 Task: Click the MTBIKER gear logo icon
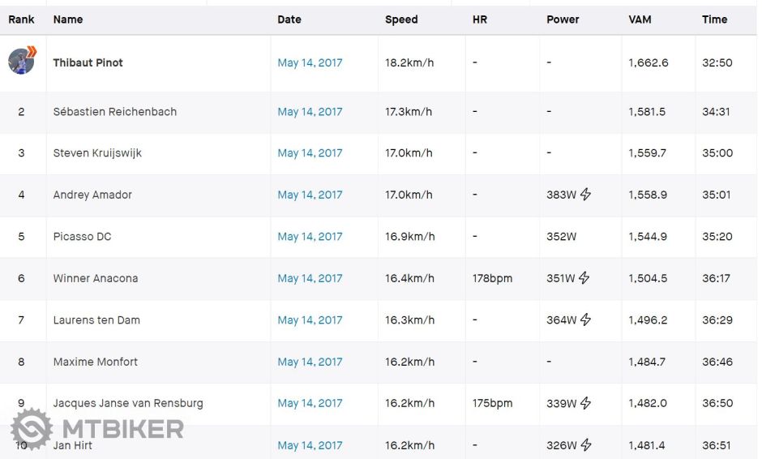point(32,429)
